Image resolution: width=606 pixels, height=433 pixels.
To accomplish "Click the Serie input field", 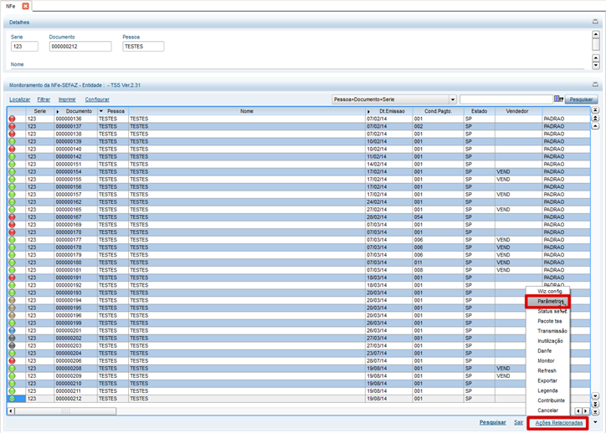I will click(x=24, y=46).
